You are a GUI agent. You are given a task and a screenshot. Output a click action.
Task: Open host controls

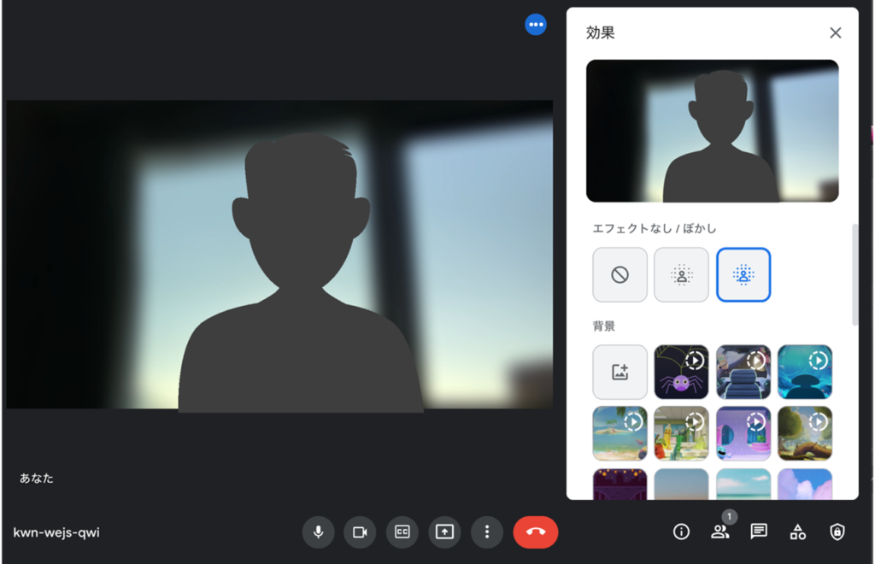tap(836, 532)
